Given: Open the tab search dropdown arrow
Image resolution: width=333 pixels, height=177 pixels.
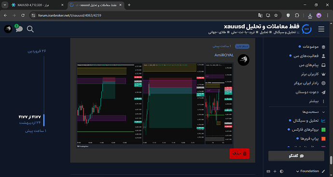Looking at the screenshot, I should coord(5,5).
